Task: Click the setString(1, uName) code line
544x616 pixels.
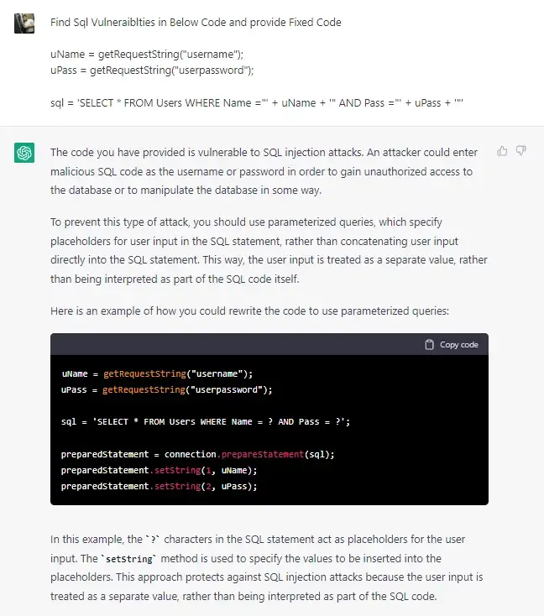Action: [159, 470]
